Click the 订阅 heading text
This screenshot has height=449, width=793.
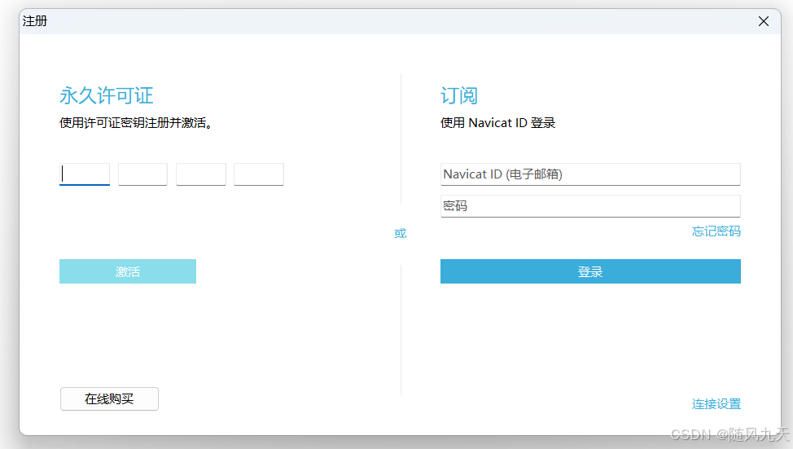point(459,95)
